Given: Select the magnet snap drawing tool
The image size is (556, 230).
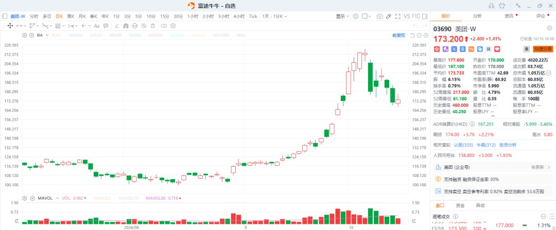Looking at the screenshot, I should pos(126,25).
